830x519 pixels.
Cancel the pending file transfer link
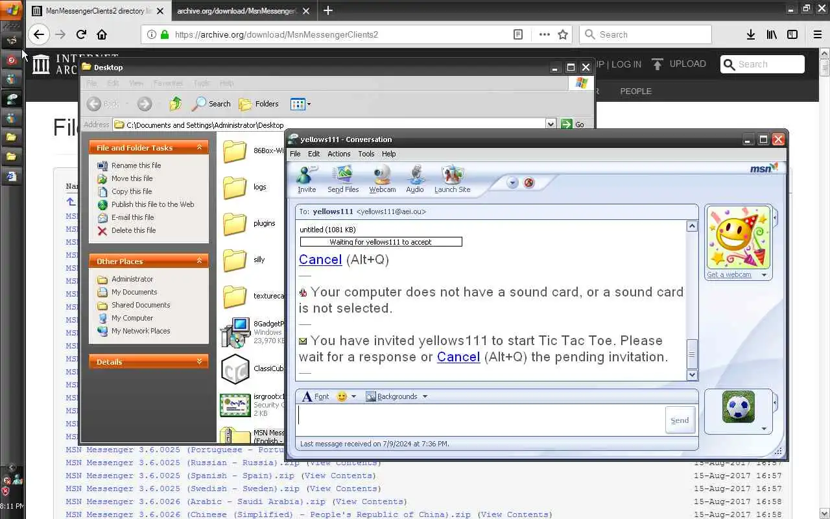tap(320, 259)
